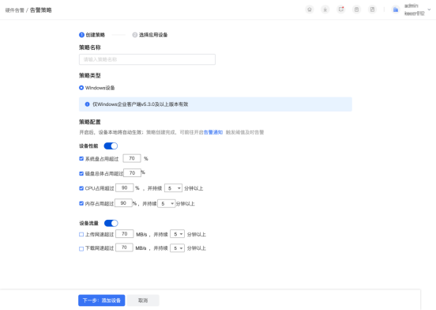Click the step 1 创建策略 circle icon
The width and height of the screenshot is (436, 310).
point(81,35)
